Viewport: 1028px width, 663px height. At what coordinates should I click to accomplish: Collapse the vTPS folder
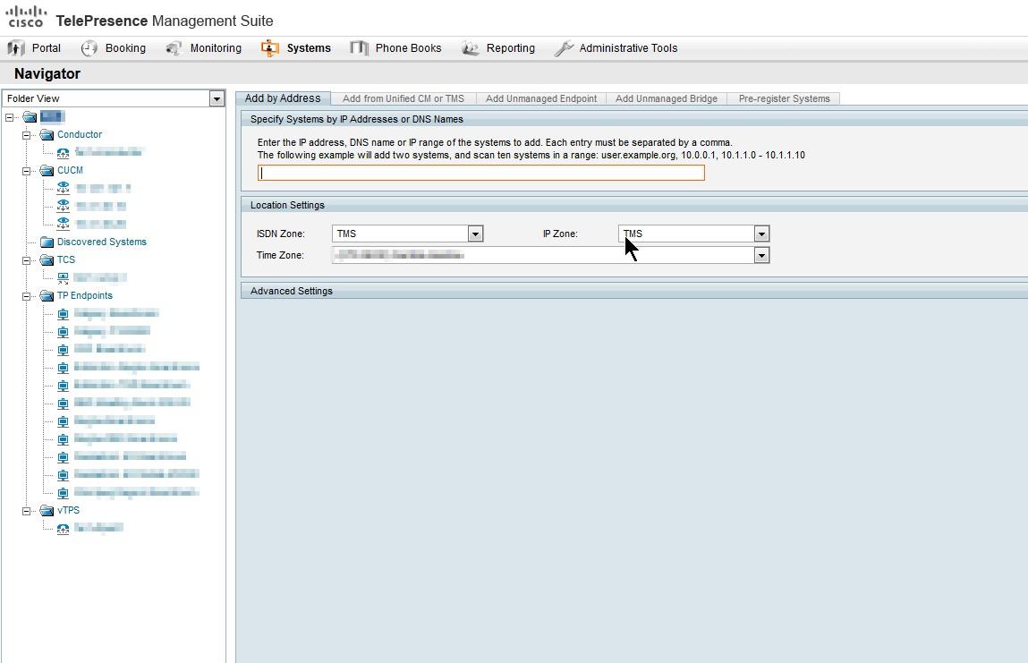tap(26, 511)
